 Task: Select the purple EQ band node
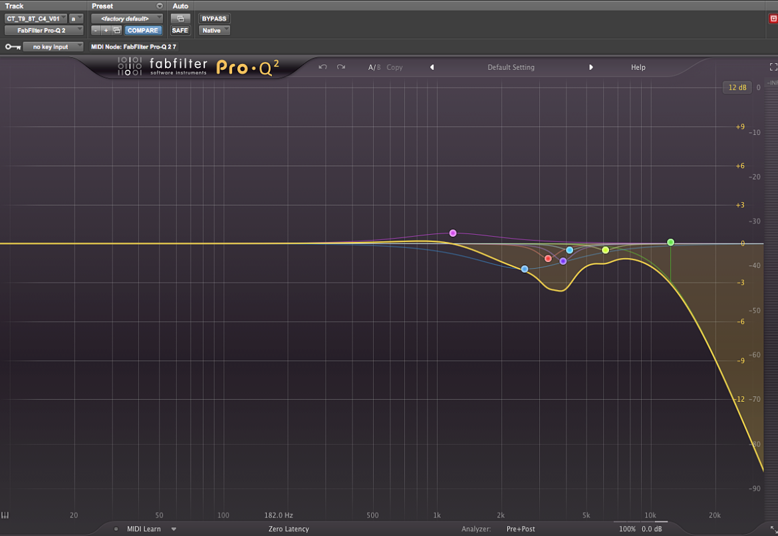point(563,261)
